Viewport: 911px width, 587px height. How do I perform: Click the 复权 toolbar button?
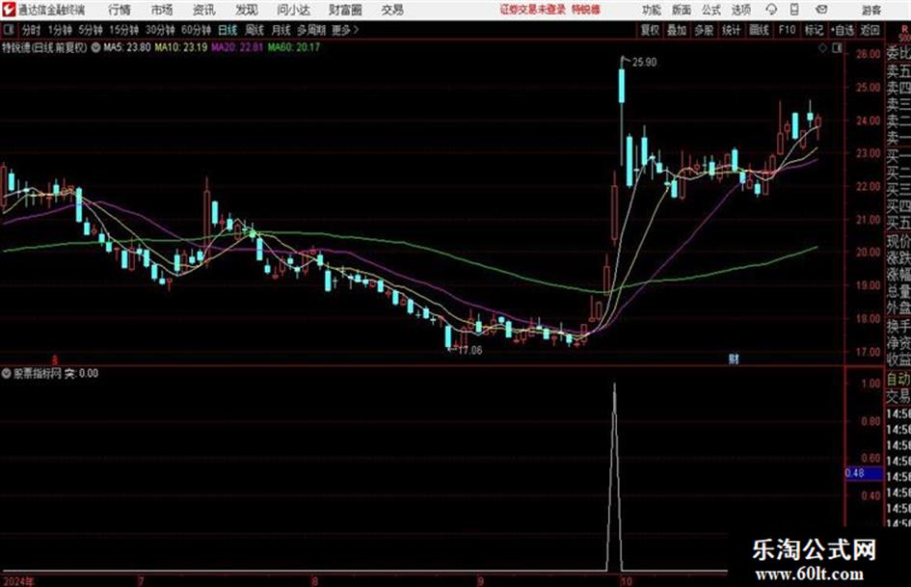pyautogui.click(x=650, y=30)
